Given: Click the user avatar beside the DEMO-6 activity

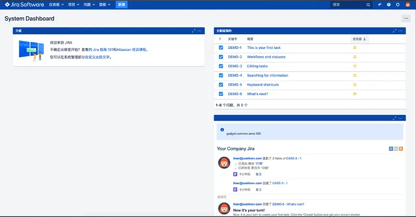Looking at the screenshot, I should click(224, 209).
